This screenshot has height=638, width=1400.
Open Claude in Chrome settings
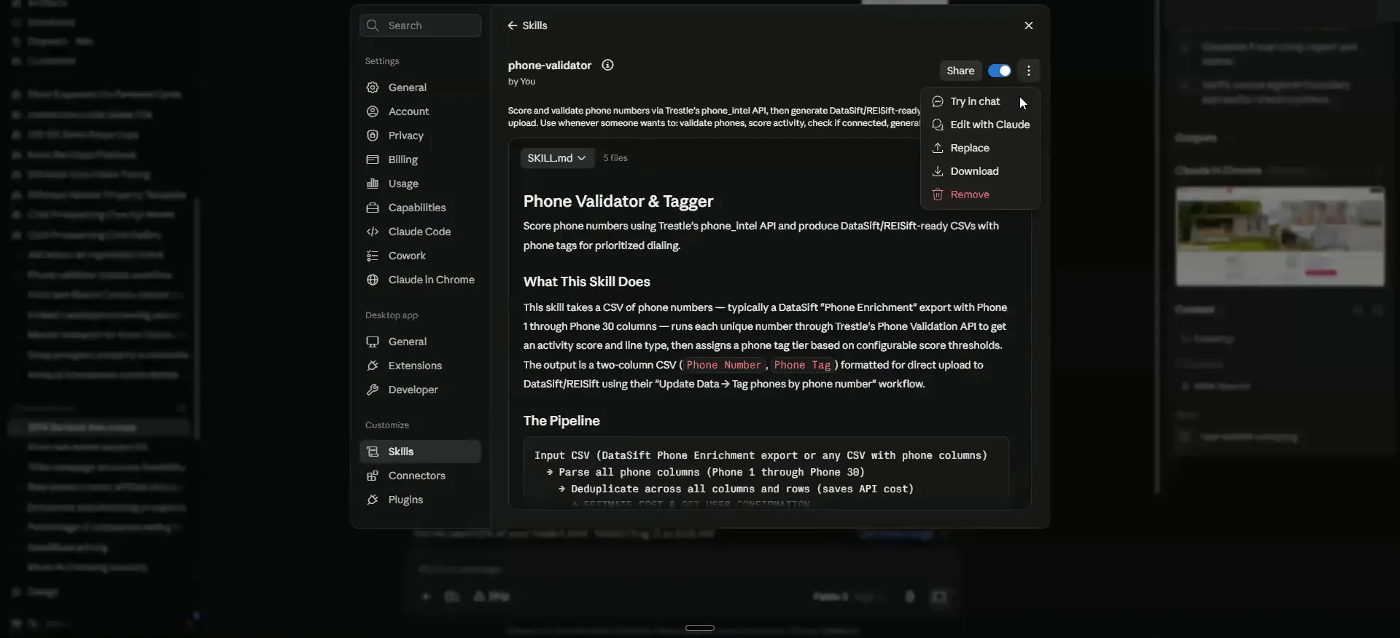[420, 280]
